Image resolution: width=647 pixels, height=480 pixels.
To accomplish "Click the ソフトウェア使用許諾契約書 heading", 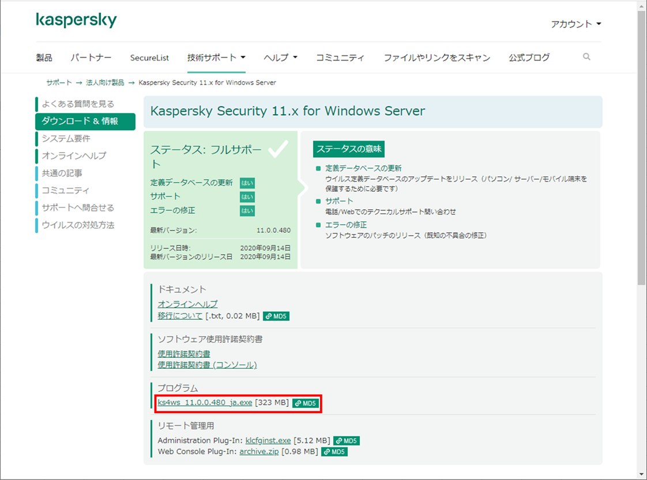I will pyautogui.click(x=210, y=339).
